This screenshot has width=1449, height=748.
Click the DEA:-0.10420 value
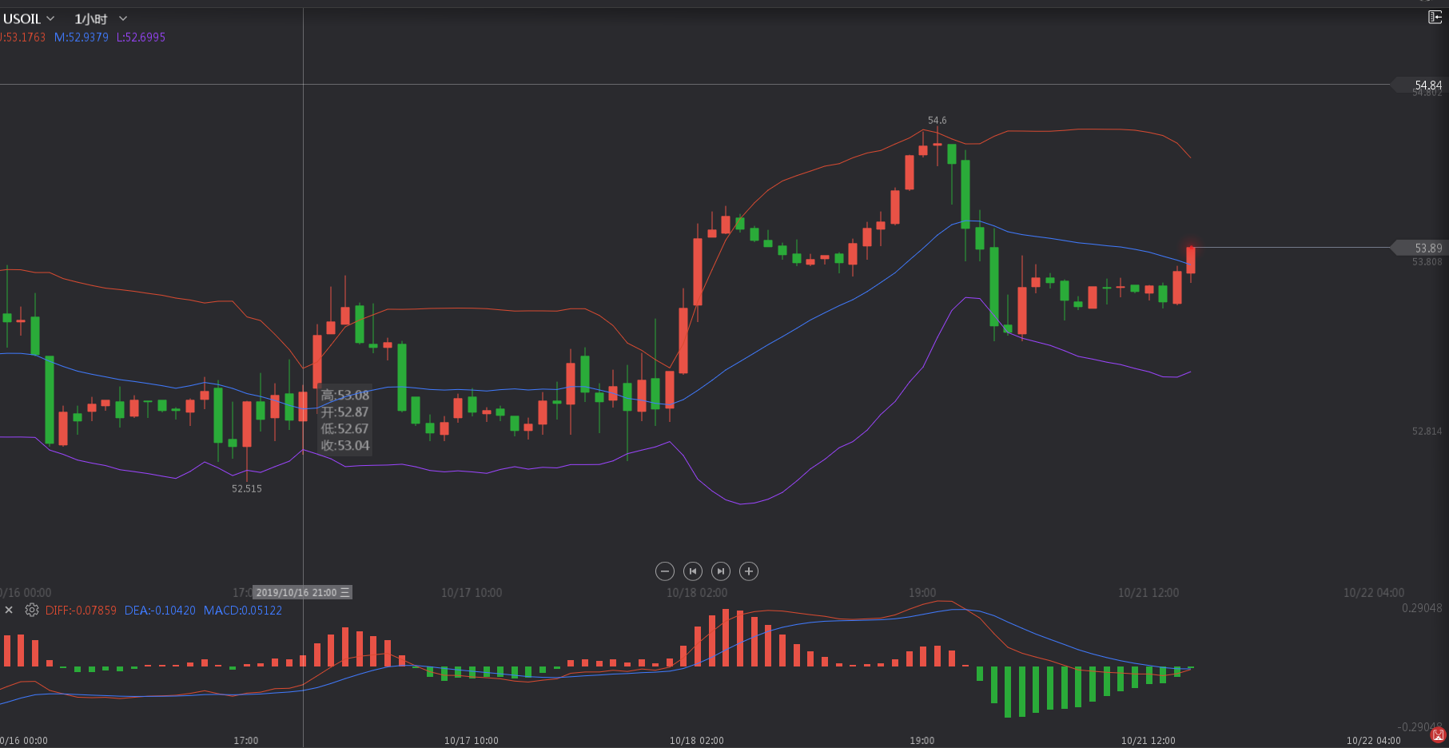click(160, 611)
